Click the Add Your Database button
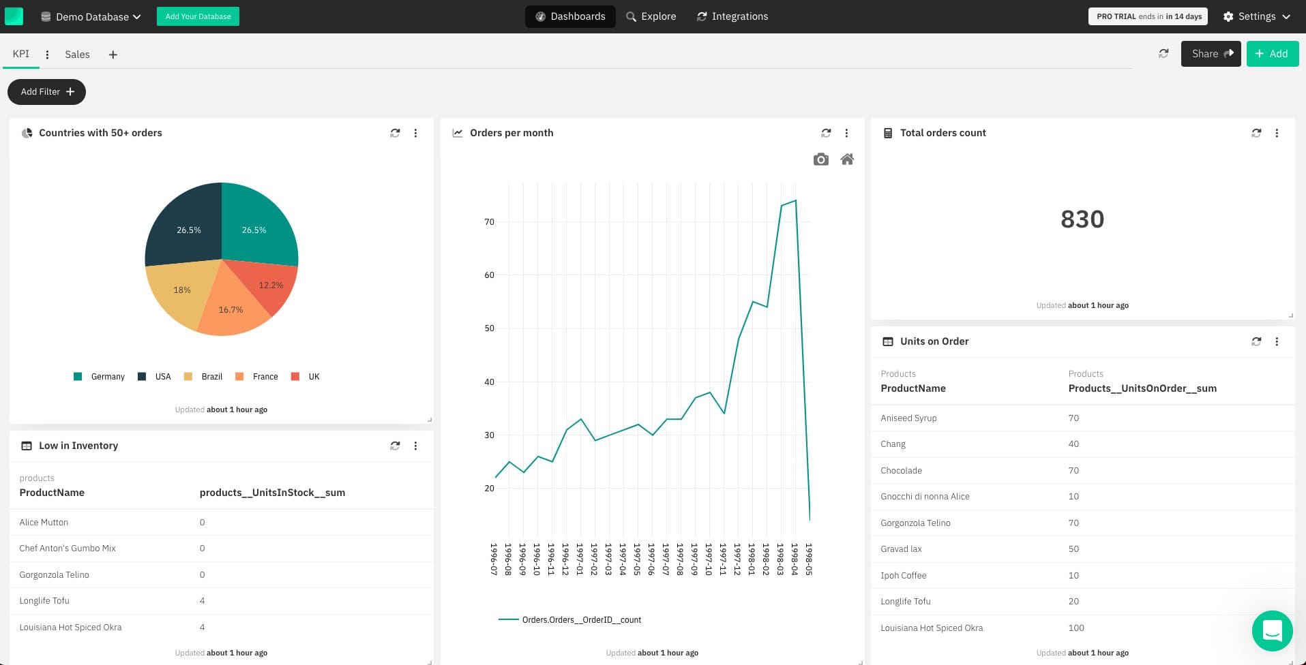Screen dimensions: 1306x665 coord(198,16)
